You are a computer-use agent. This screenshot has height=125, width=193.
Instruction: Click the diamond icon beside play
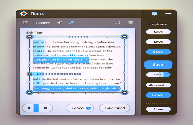[45, 108]
